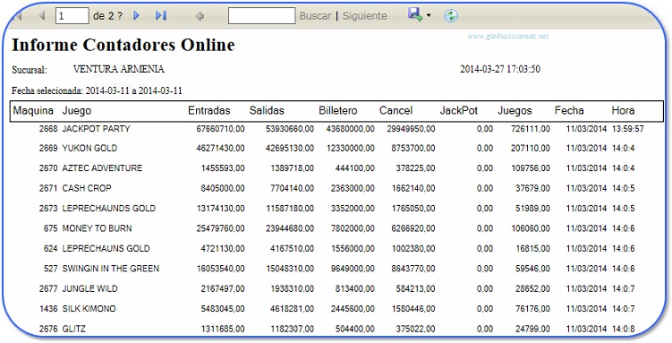Click the Juegos column header

(515, 111)
